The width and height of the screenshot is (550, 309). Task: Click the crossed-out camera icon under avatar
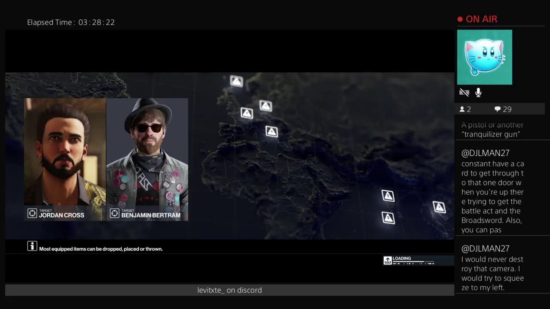coord(464,92)
